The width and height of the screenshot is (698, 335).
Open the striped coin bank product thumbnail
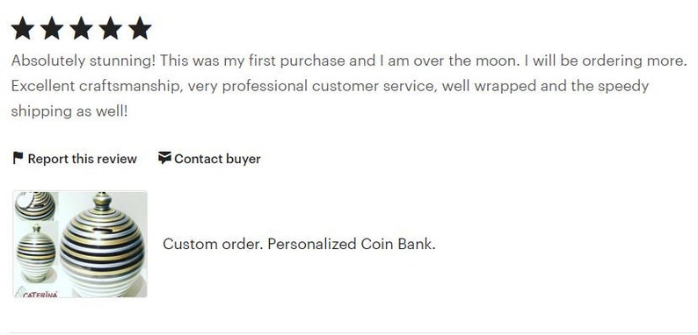pyautogui.click(x=80, y=244)
